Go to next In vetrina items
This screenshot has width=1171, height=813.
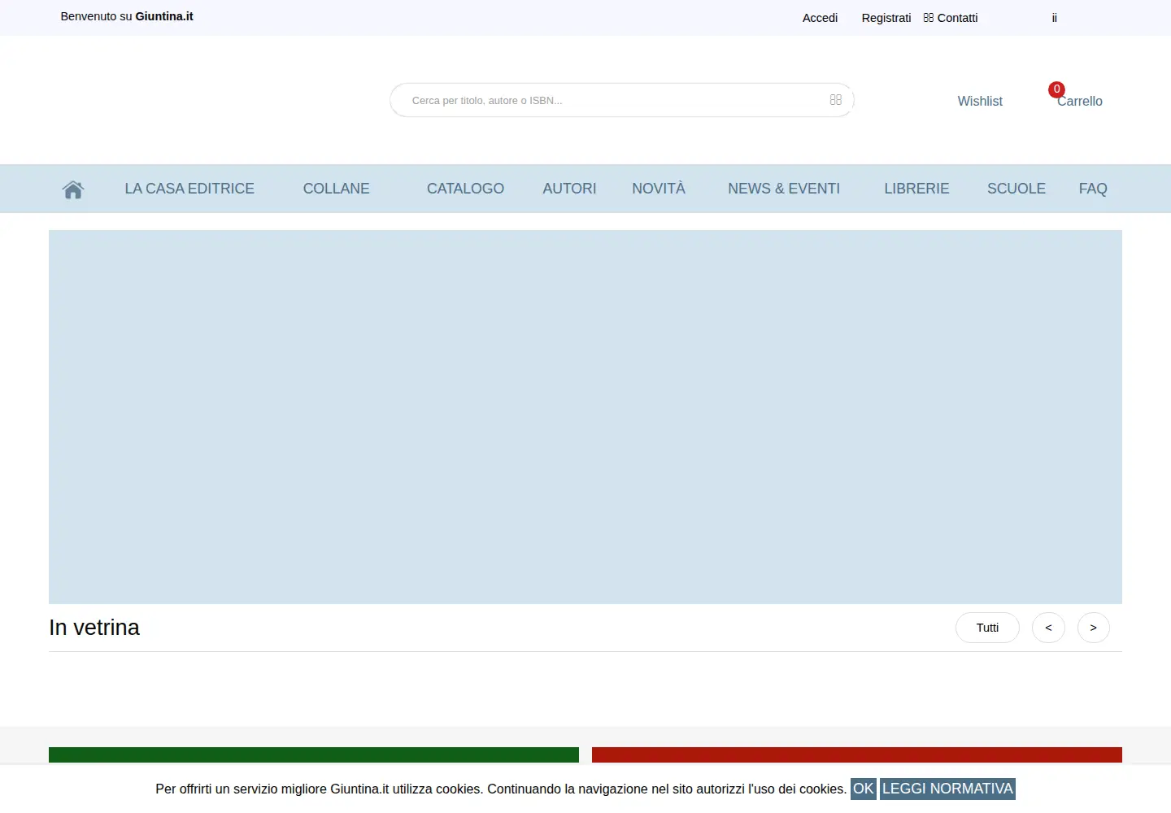point(1094,628)
